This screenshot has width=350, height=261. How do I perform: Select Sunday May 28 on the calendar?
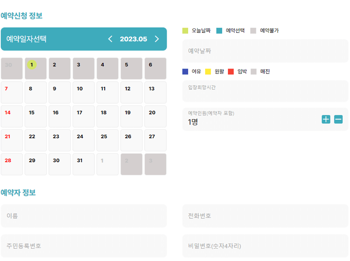click(11, 164)
